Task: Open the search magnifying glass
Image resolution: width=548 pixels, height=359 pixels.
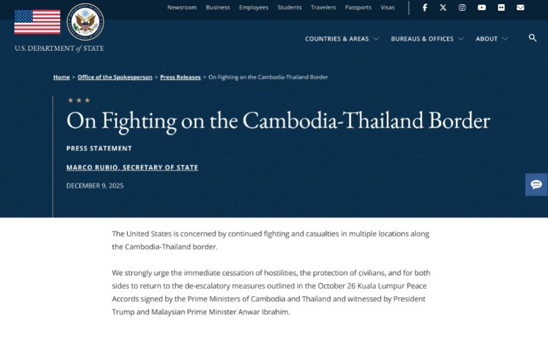Action: pyautogui.click(x=532, y=38)
